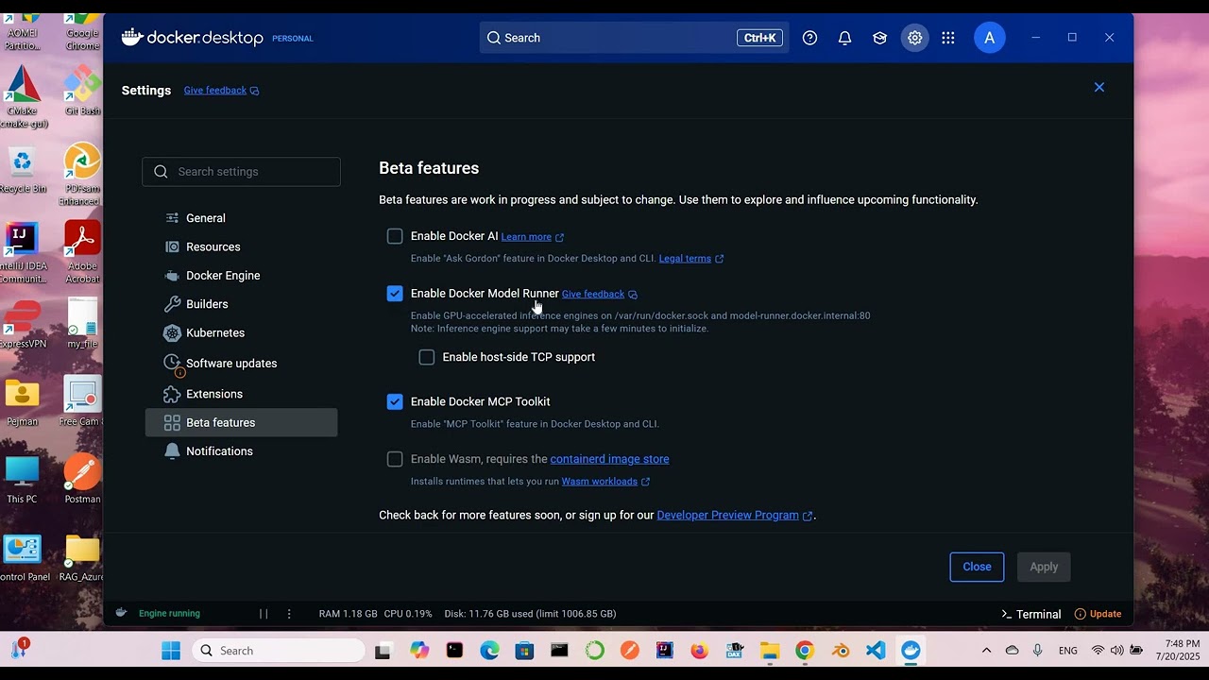Screen dimensions: 1209x680
Task: Click the Windows taskbar Search box
Action: 279,651
